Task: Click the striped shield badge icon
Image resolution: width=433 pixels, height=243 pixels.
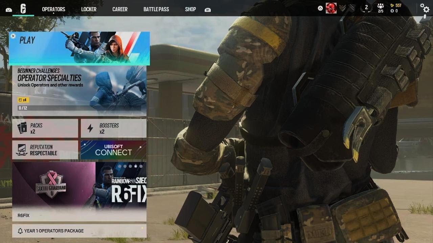Action: pos(352,8)
